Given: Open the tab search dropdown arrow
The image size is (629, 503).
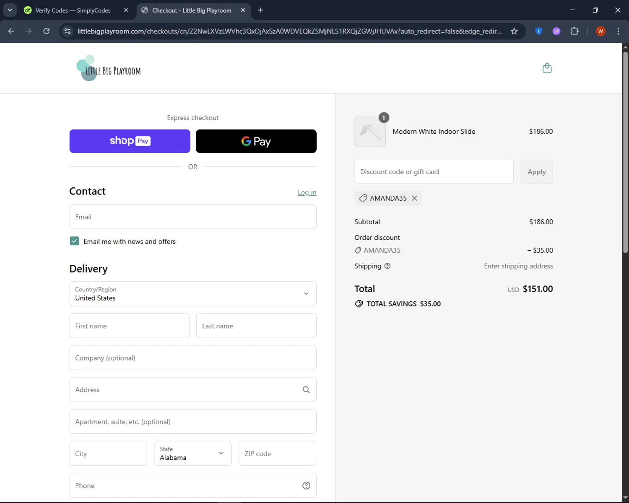Looking at the screenshot, I should point(10,10).
